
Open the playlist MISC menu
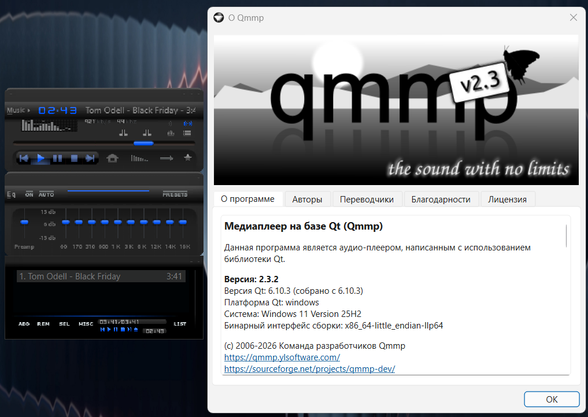tap(86, 324)
